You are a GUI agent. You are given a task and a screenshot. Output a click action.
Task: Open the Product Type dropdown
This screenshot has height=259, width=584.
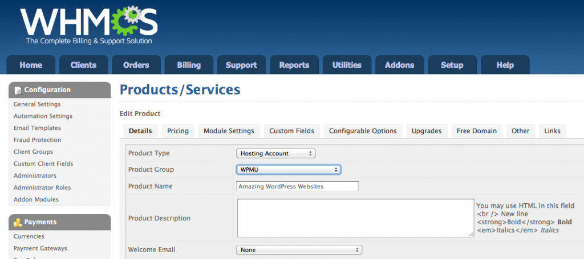(x=276, y=154)
